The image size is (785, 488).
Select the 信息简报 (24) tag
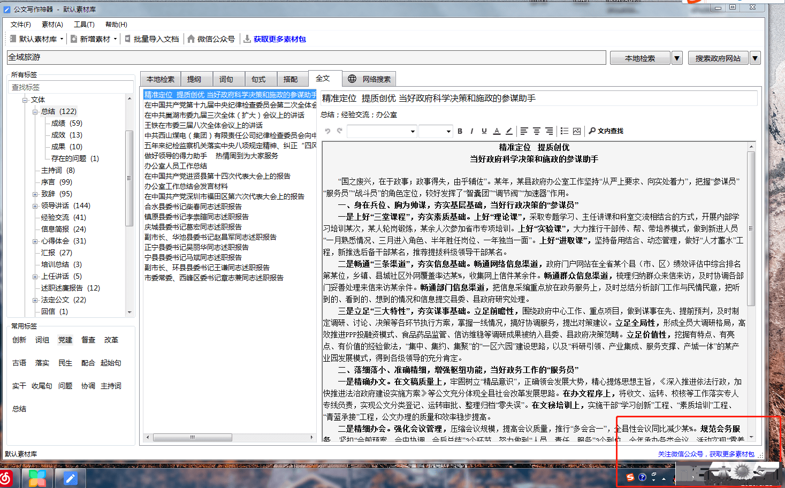(x=64, y=229)
